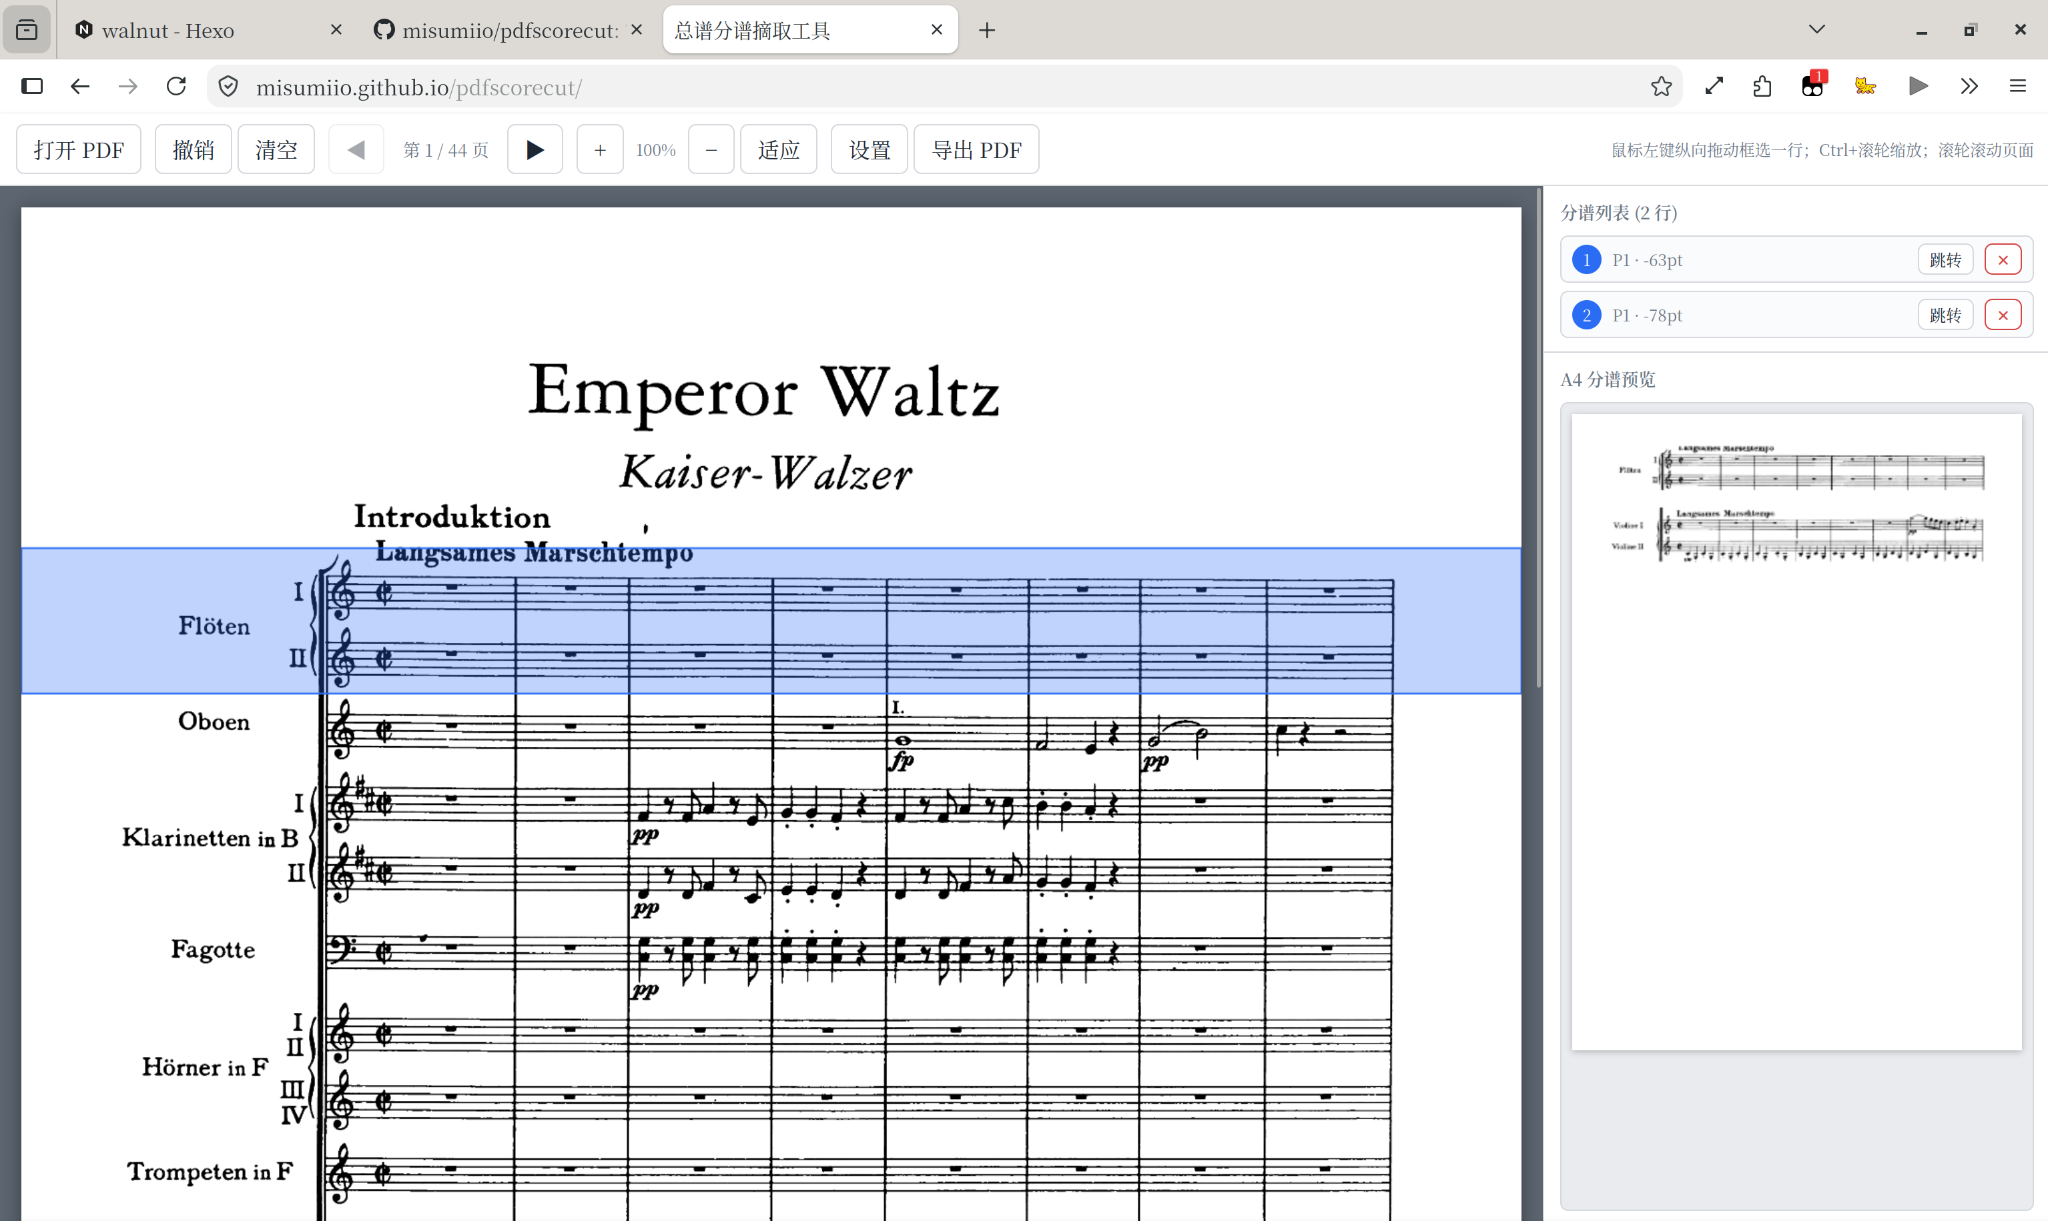The height and width of the screenshot is (1221, 2048).
Task: Close the 总谱分谱摘取工具 tab
Action: pyautogui.click(x=937, y=31)
